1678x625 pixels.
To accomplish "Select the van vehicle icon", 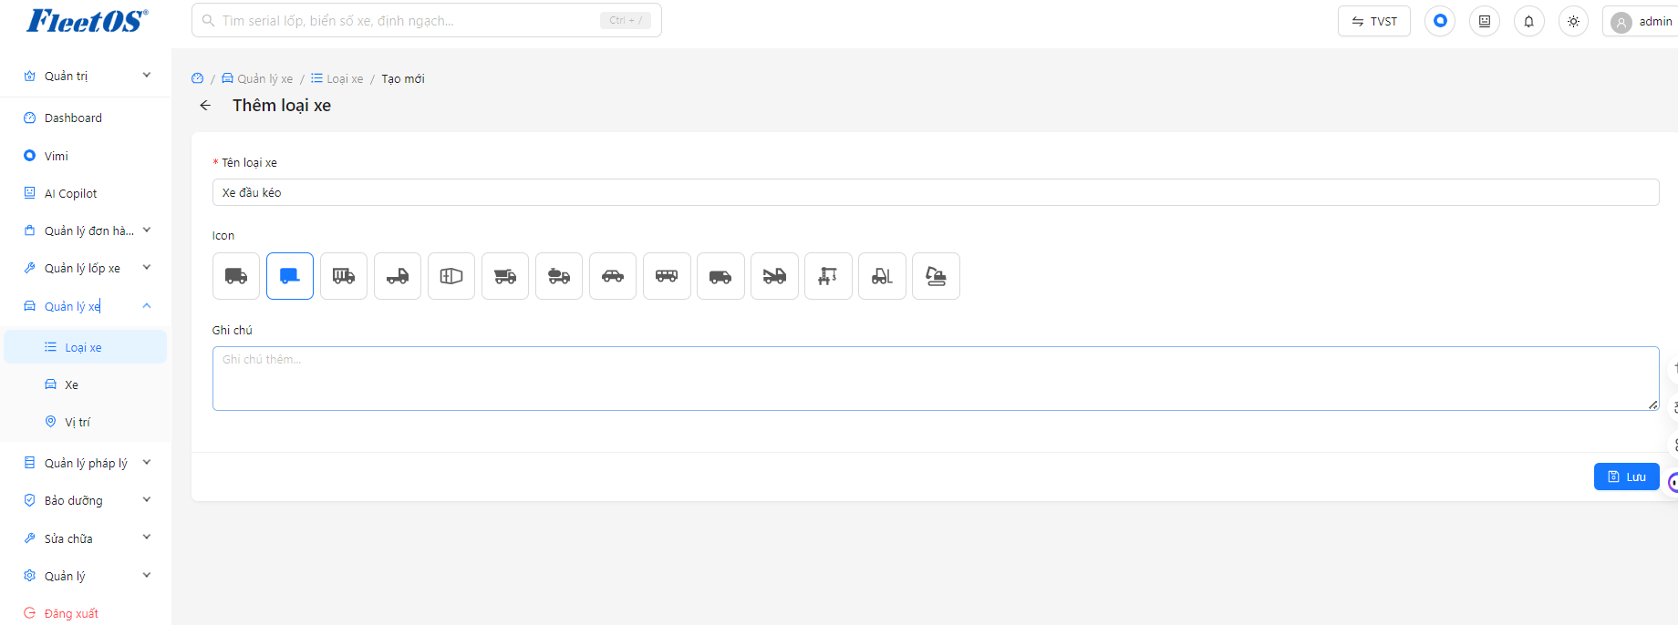I will 720,276.
